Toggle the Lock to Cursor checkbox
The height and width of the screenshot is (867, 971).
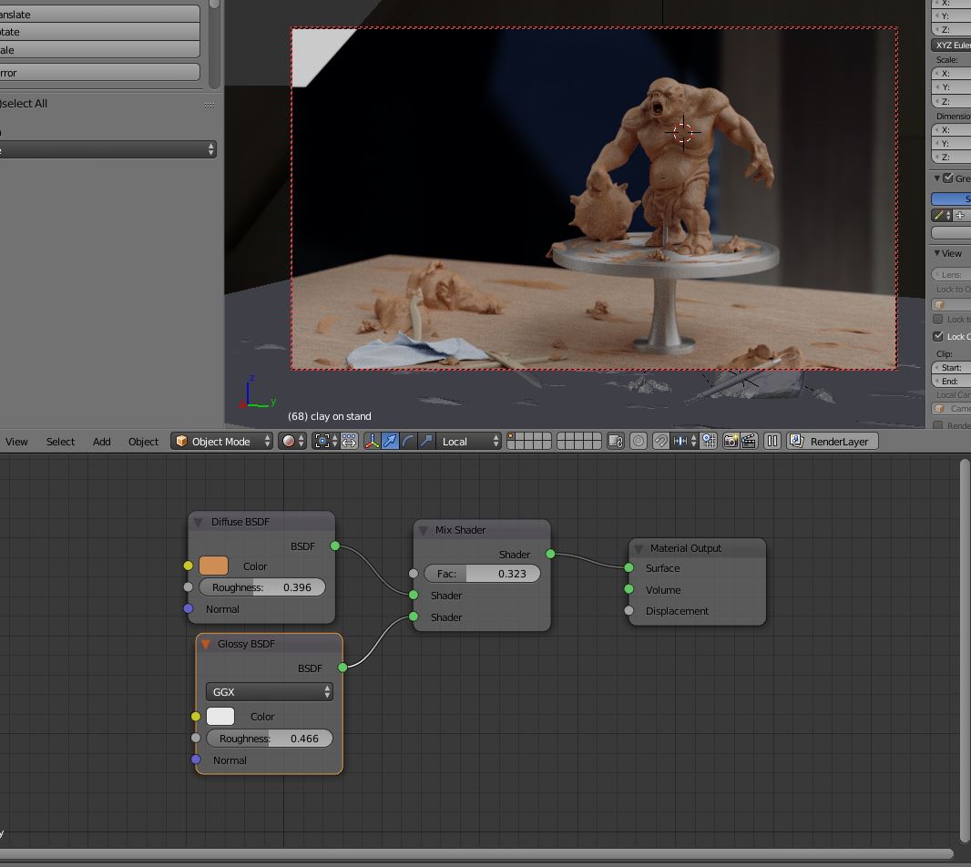pyautogui.click(x=938, y=319)
